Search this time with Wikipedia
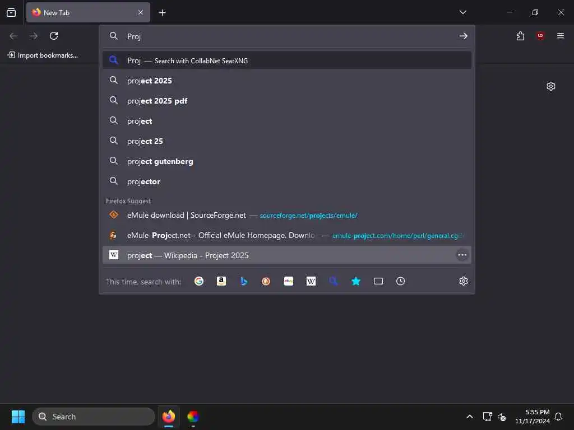Viewport: 574px width, 430px height. [x=311, y=281]
